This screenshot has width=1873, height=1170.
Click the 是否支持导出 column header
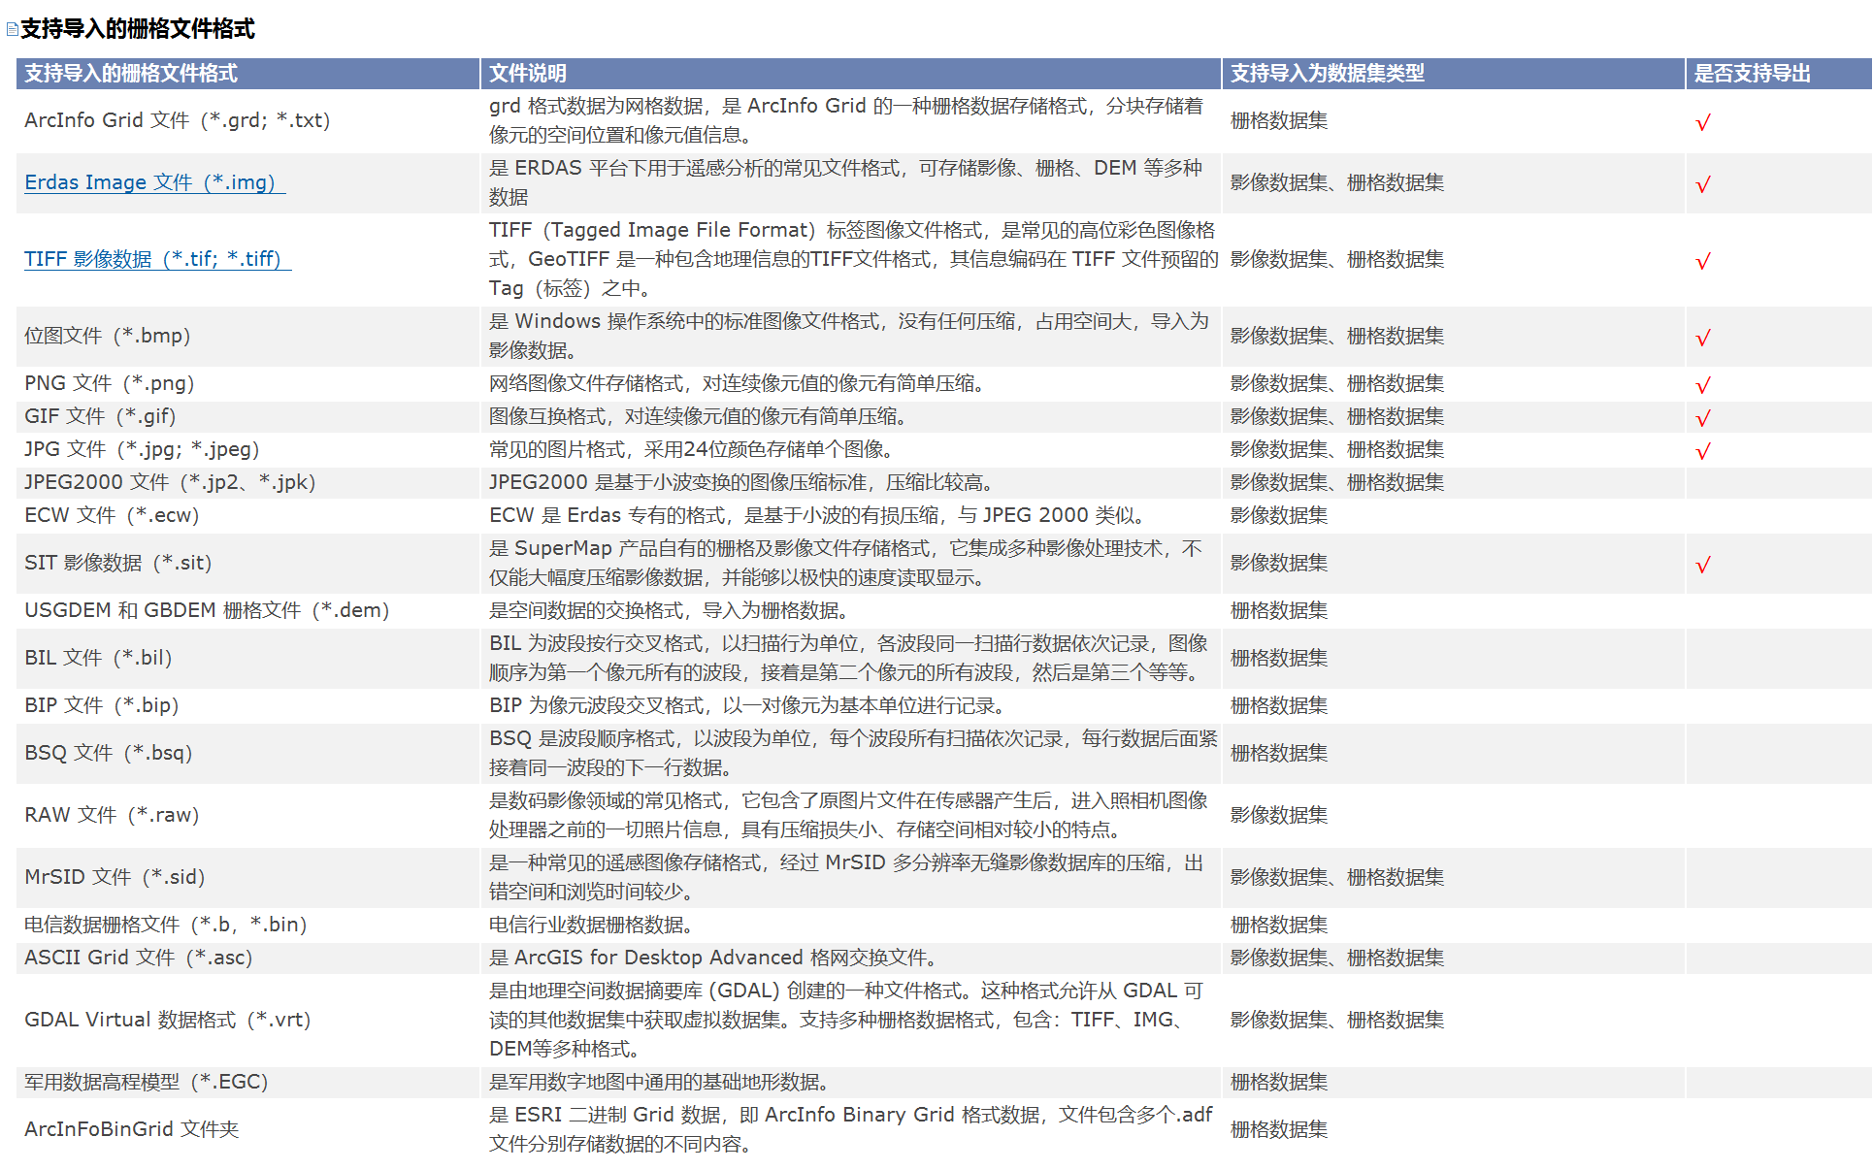click(1752, 74)
